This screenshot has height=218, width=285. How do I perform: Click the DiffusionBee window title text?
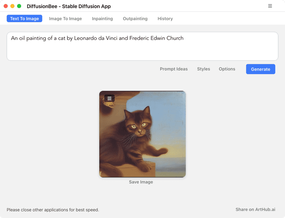(x=69, y=6)
